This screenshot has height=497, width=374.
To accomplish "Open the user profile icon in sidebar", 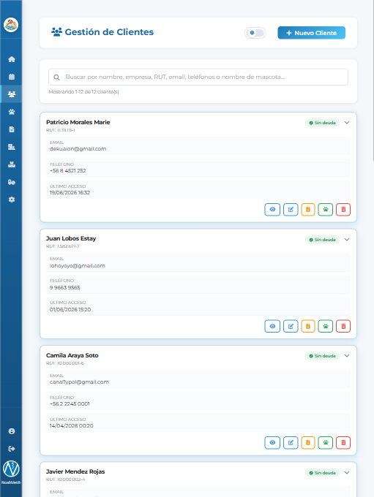I will pyautogui.click(x=12, y=431).
